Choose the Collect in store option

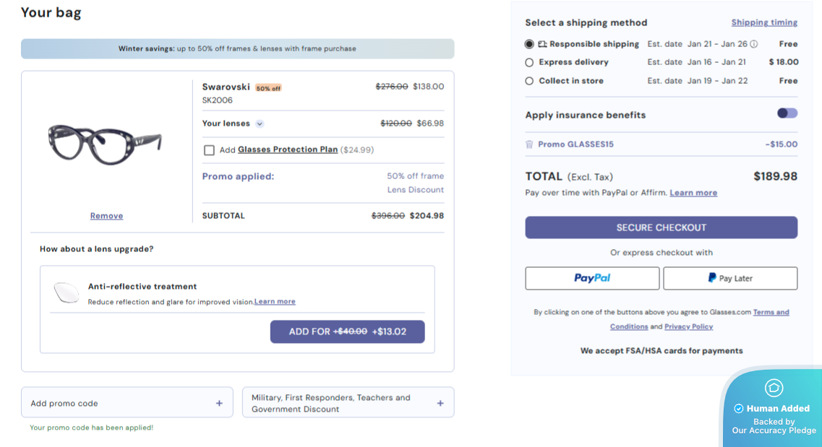[x=529, y=82]
